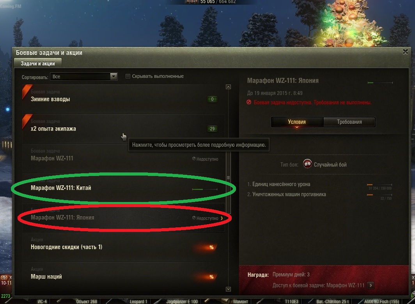Select the Марафон WZ-111: Китай task
Screen dimensions: 415x304
pos(124,188)
